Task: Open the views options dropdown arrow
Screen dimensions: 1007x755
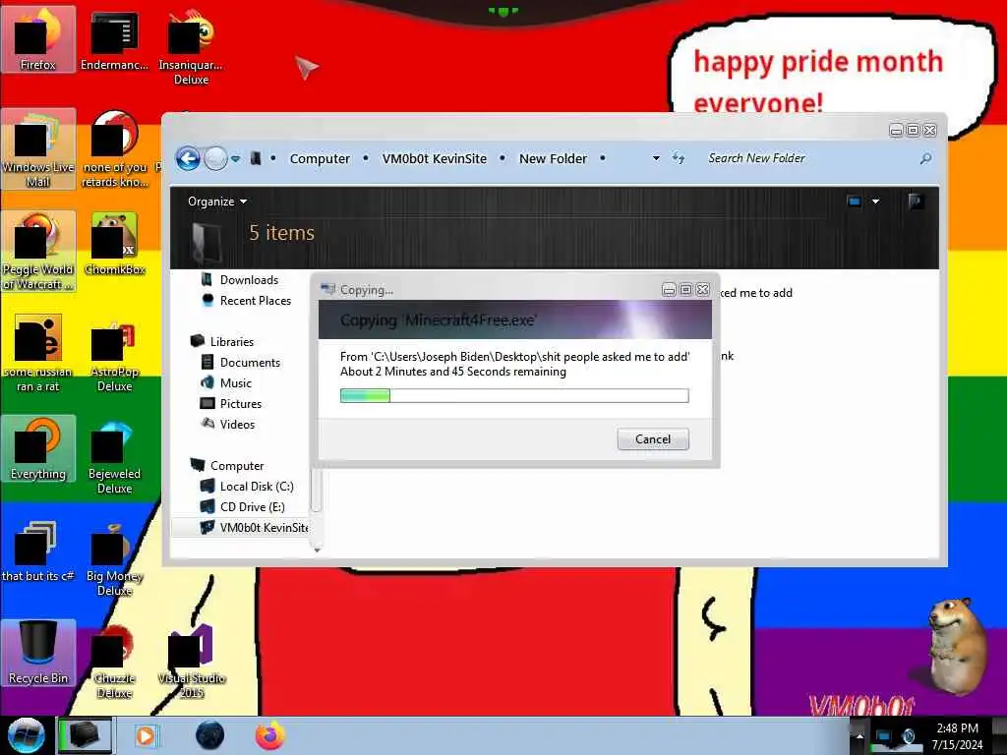Action: point(875,202)
